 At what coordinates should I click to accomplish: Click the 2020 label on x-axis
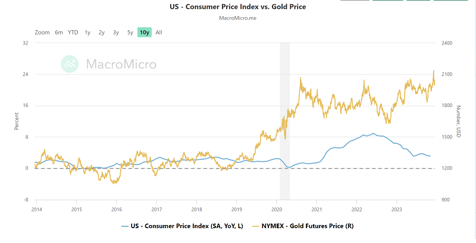point(277,209)
